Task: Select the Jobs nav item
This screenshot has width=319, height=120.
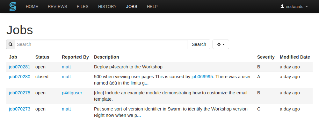Action: point(132,6)
